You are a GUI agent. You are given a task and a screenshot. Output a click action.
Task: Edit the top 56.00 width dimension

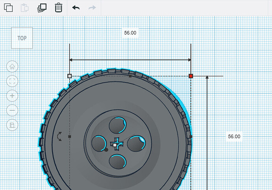[x=130, y=33]
